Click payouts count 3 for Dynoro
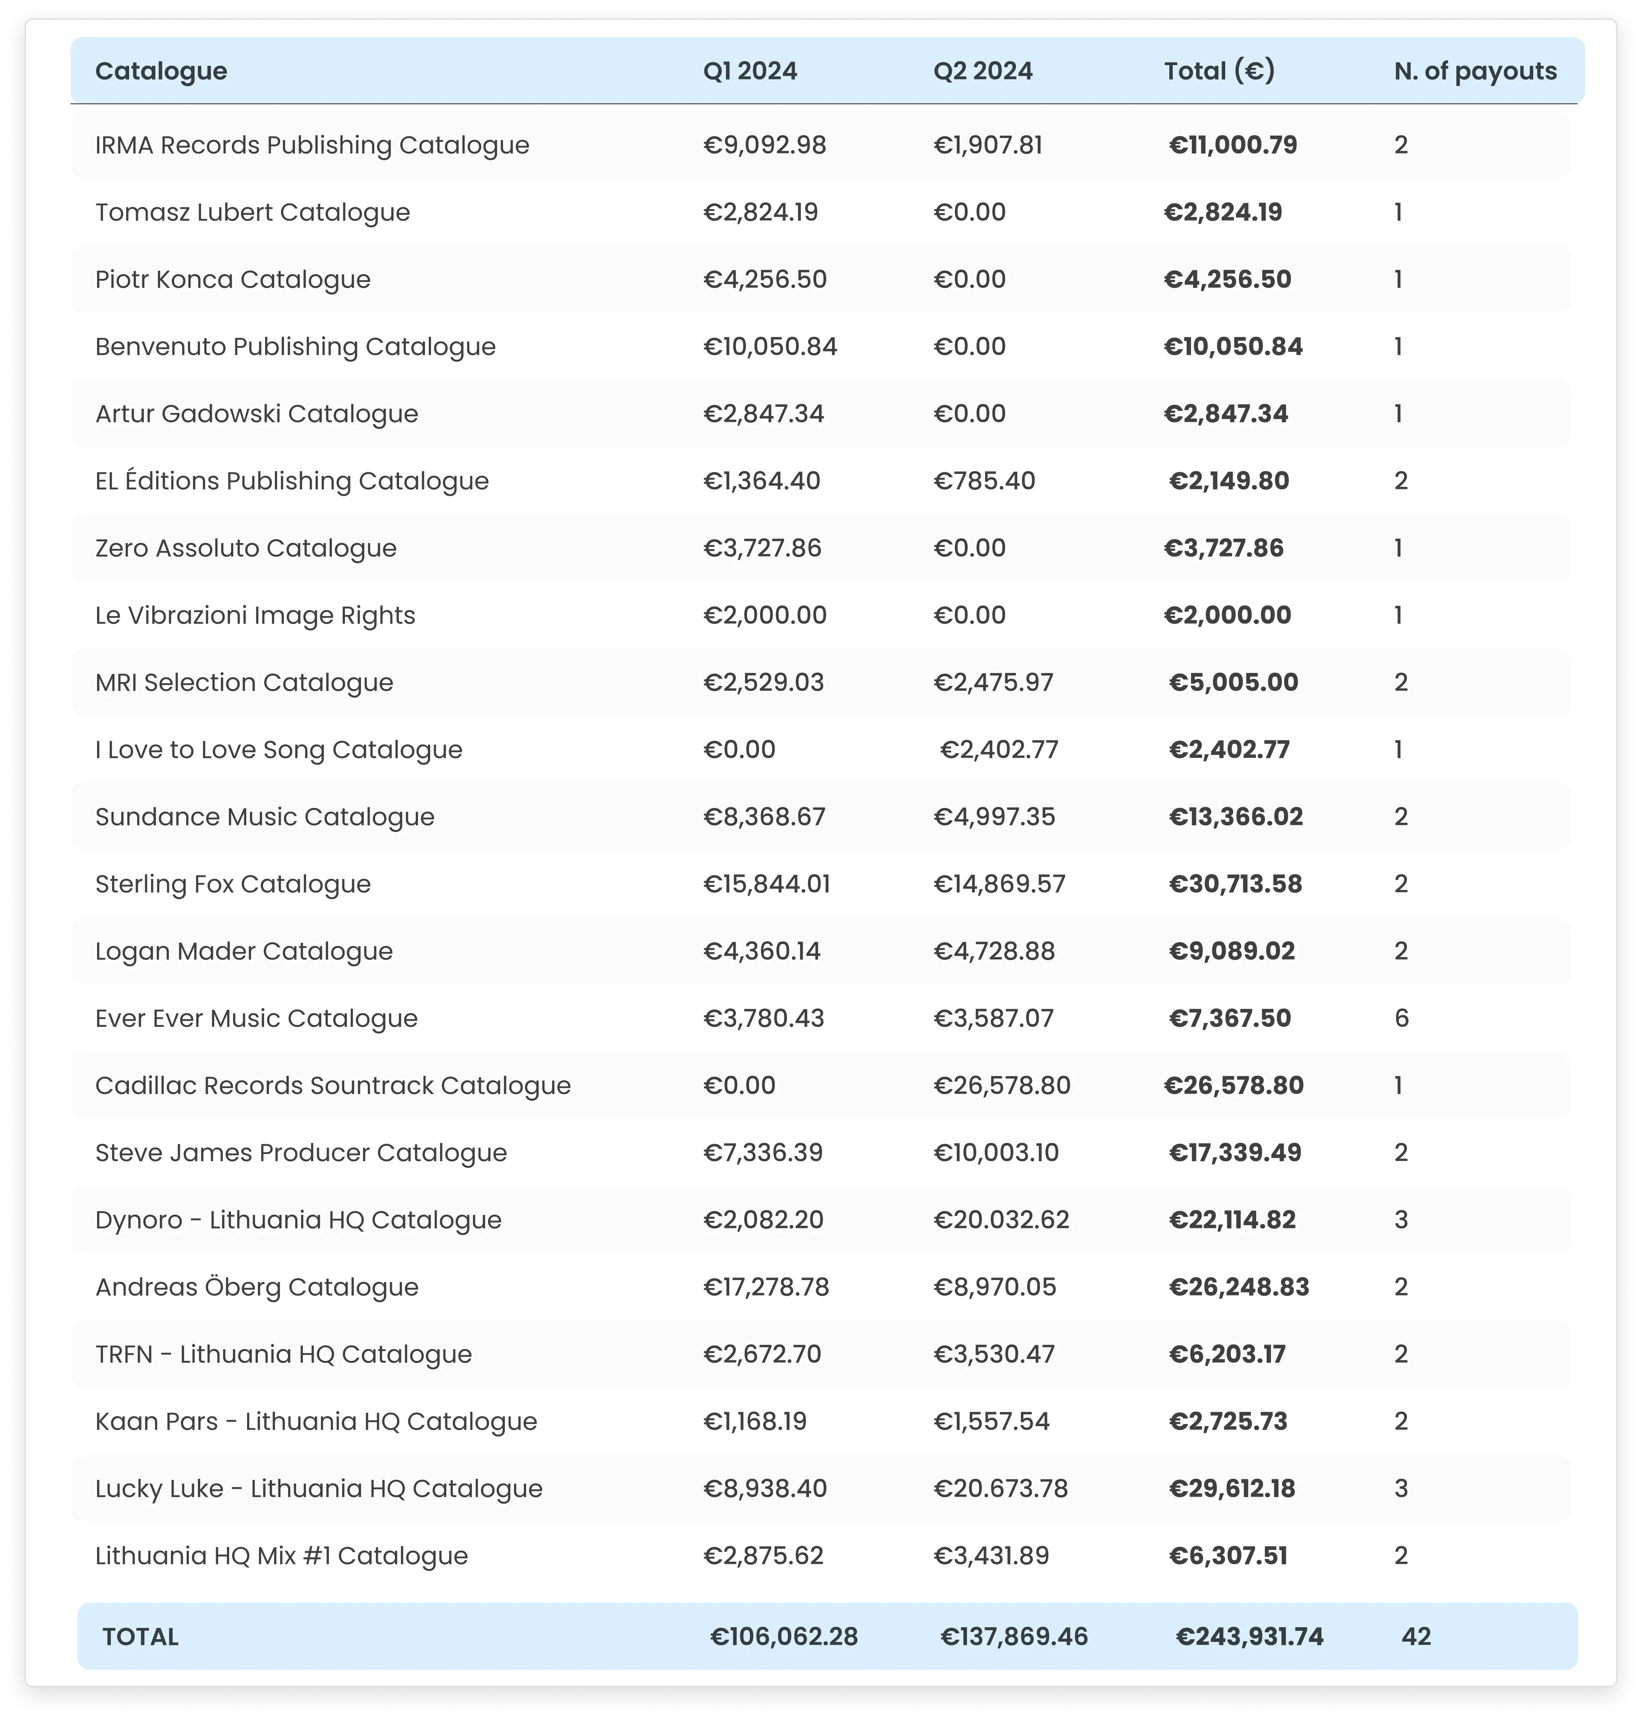 click(1401, 1220)
